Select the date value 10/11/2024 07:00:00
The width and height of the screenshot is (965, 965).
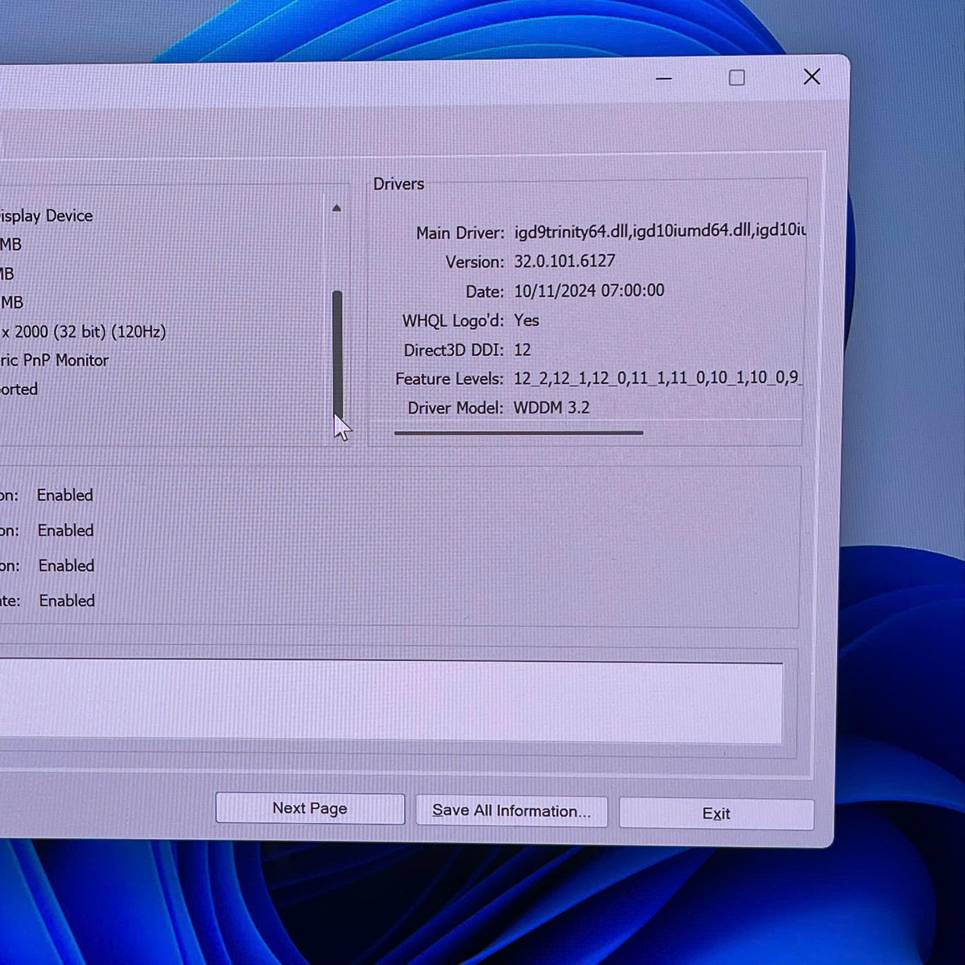coord(589,290)
